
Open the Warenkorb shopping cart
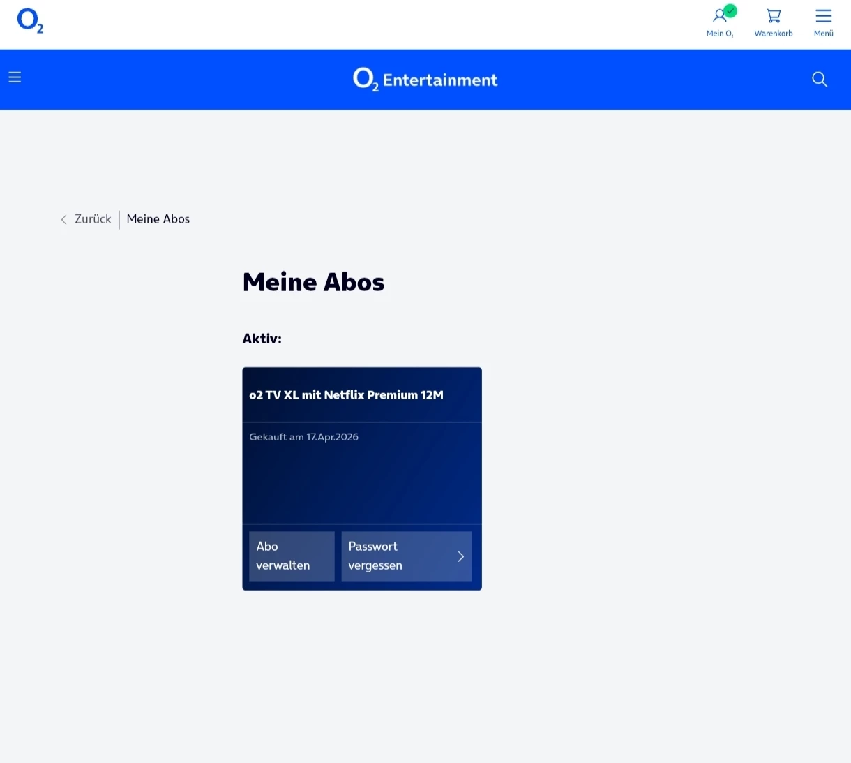(774, 22)
